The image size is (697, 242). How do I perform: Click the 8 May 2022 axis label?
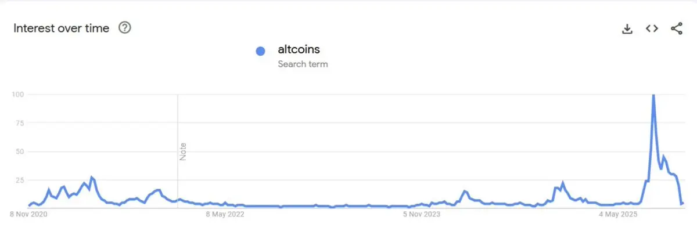tap(225, 214)
